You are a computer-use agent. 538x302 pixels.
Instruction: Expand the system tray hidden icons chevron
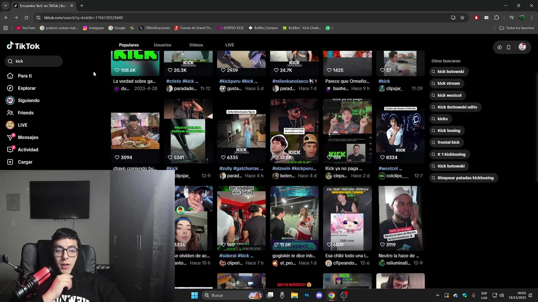[437, 295]
